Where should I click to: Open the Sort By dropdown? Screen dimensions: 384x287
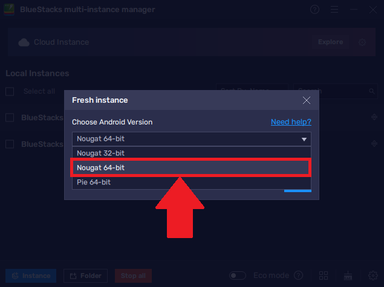coord(252,91)
